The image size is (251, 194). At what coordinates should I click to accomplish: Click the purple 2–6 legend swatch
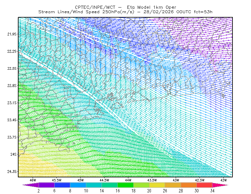pyautogui.click(x=46, y=185)
